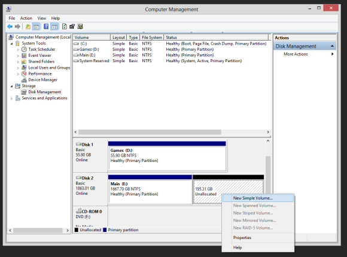Click the Computer Management title bar icon
This screenshot has width=347, height=257.
[x=8, y=10]
